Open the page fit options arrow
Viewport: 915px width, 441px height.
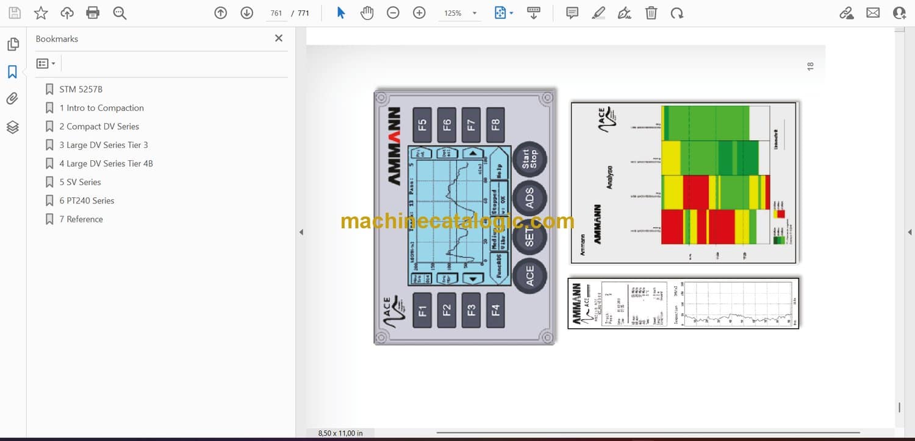pyautogui.click(x=511, y=13)
